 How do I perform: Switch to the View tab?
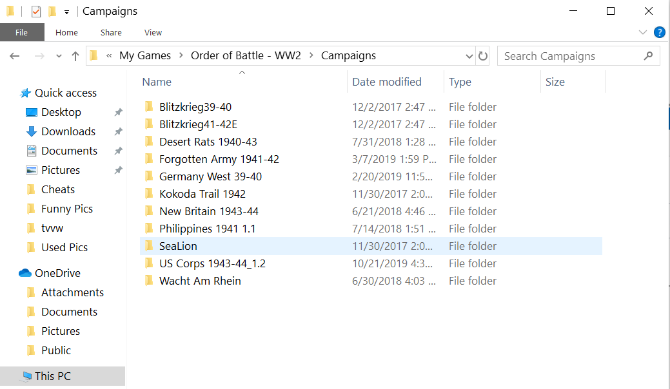coord(153,32)
